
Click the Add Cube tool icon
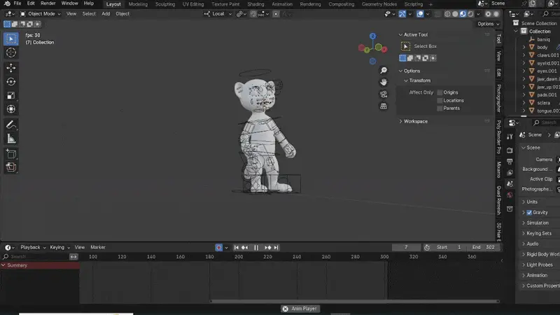coord(11,153)
